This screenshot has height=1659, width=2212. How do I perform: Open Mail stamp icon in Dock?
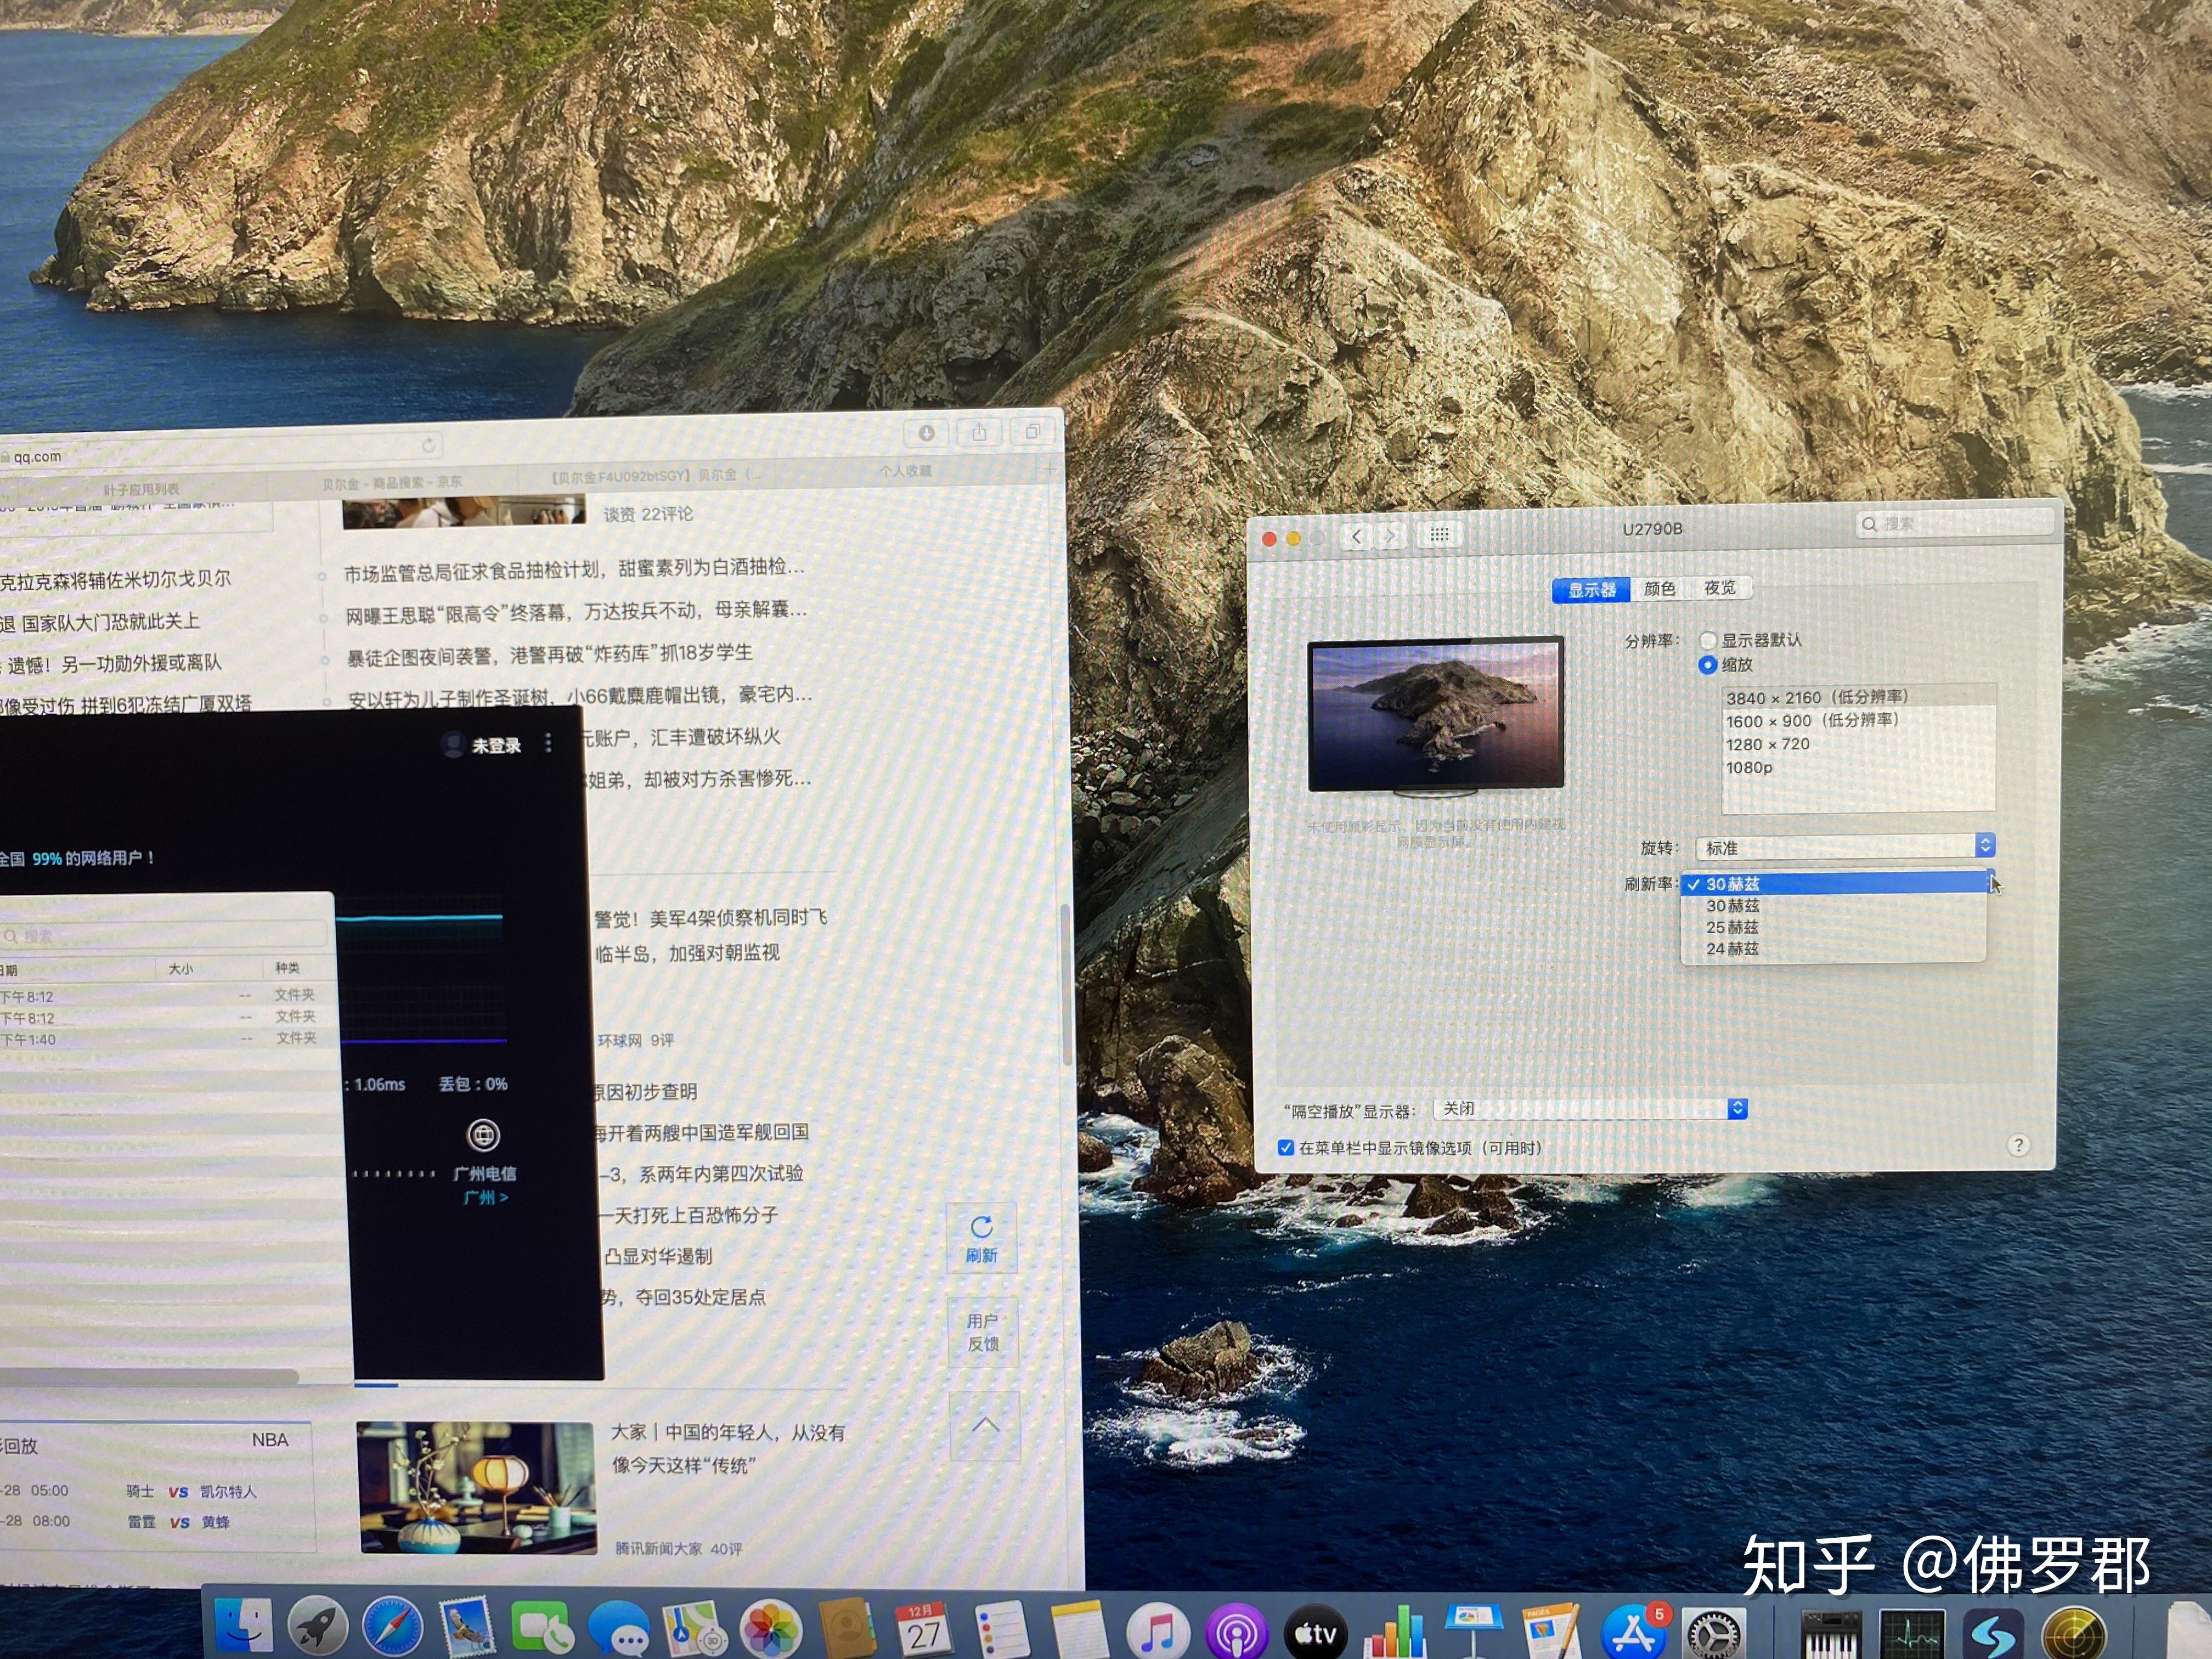coord(467,1628)
